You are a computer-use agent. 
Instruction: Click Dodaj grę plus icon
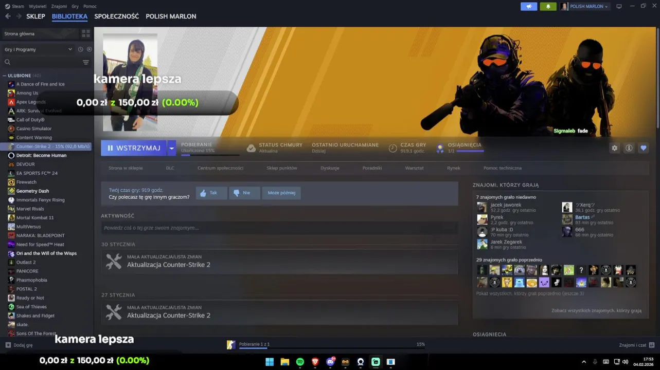pyautogui.click(x=8, y=345)
